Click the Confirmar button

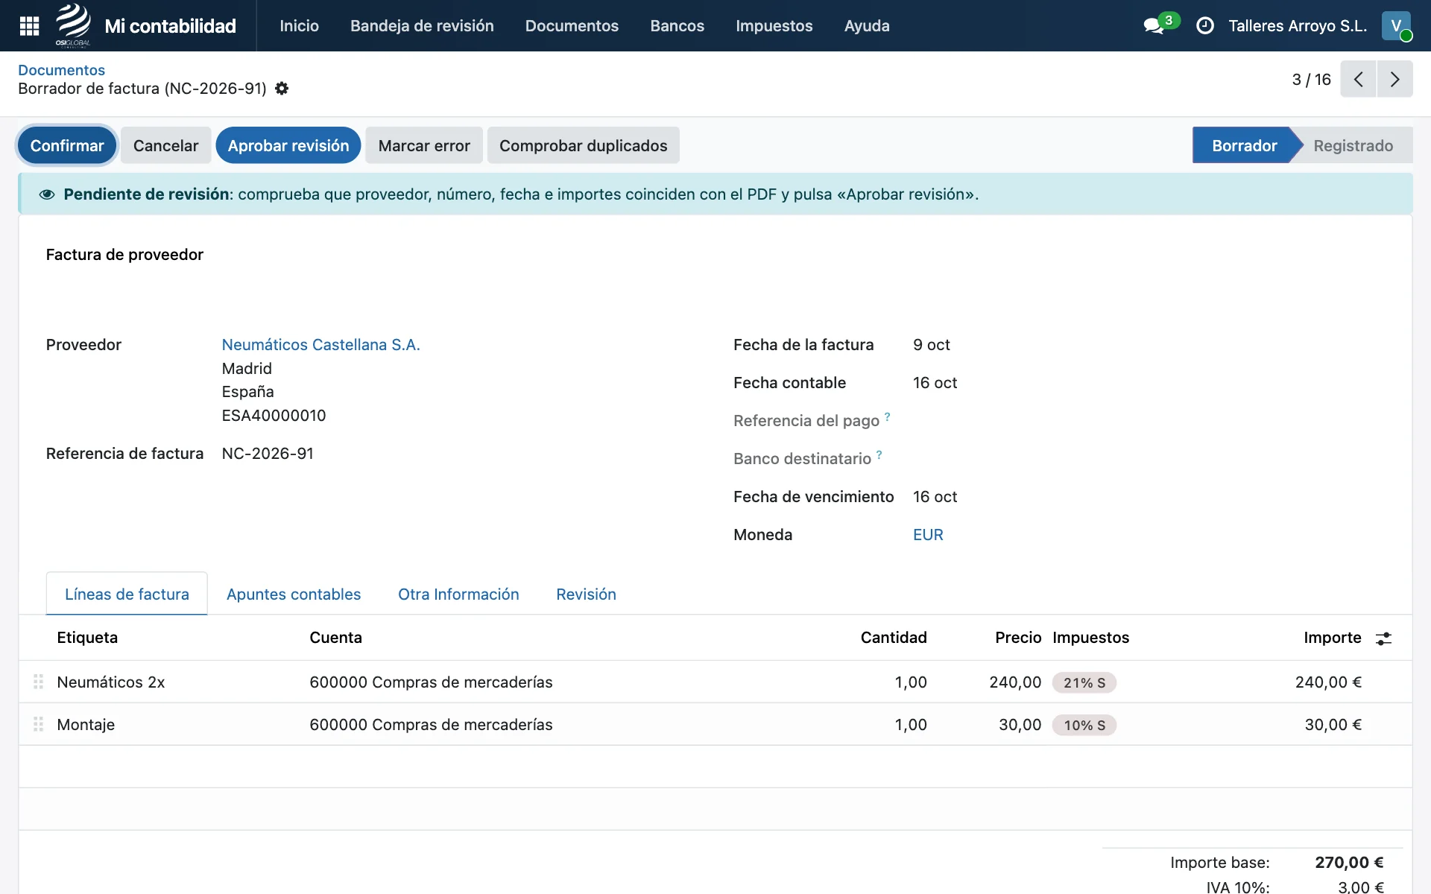tap(67, 145)
